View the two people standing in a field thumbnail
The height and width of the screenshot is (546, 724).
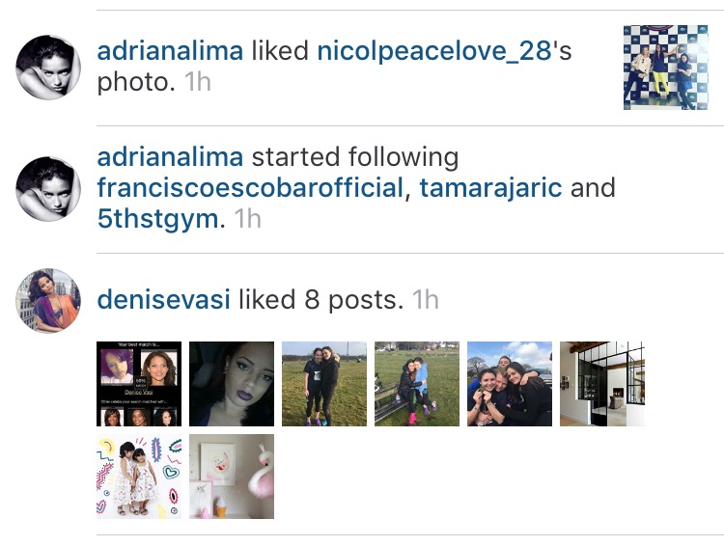tap(324, 384)
